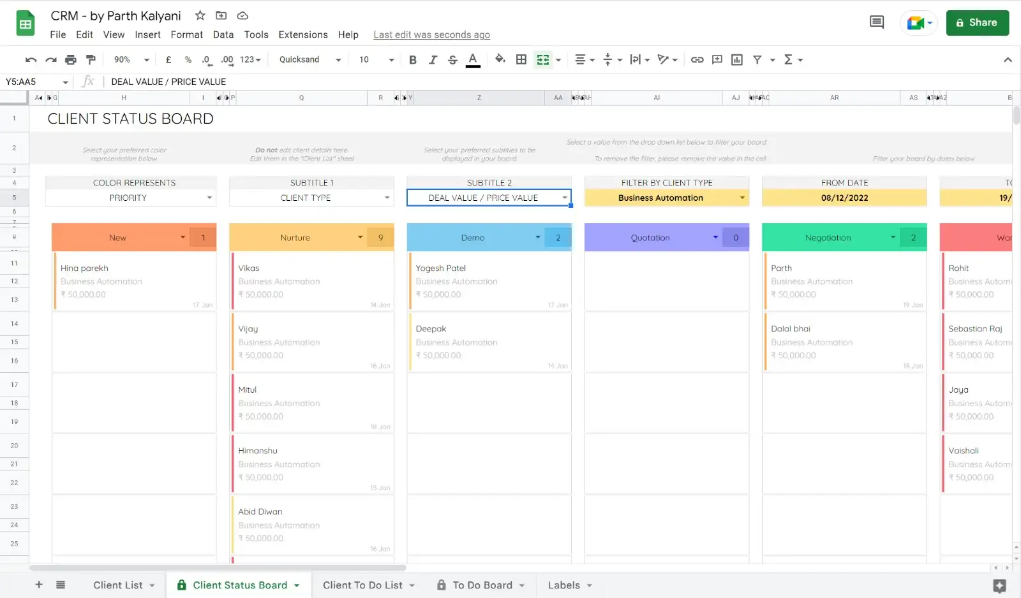Open the Functions sigma menu
The width and height of the screenshot is (1021, 598).
click(793, 60)
